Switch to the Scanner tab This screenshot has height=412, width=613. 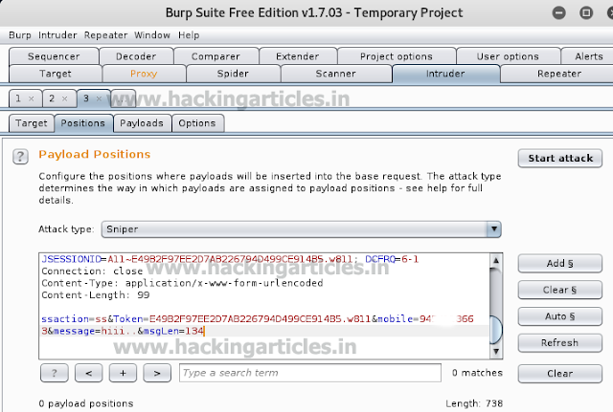click(336, 74)
